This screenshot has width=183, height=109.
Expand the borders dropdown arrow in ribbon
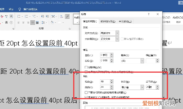[x=63, y=23]
